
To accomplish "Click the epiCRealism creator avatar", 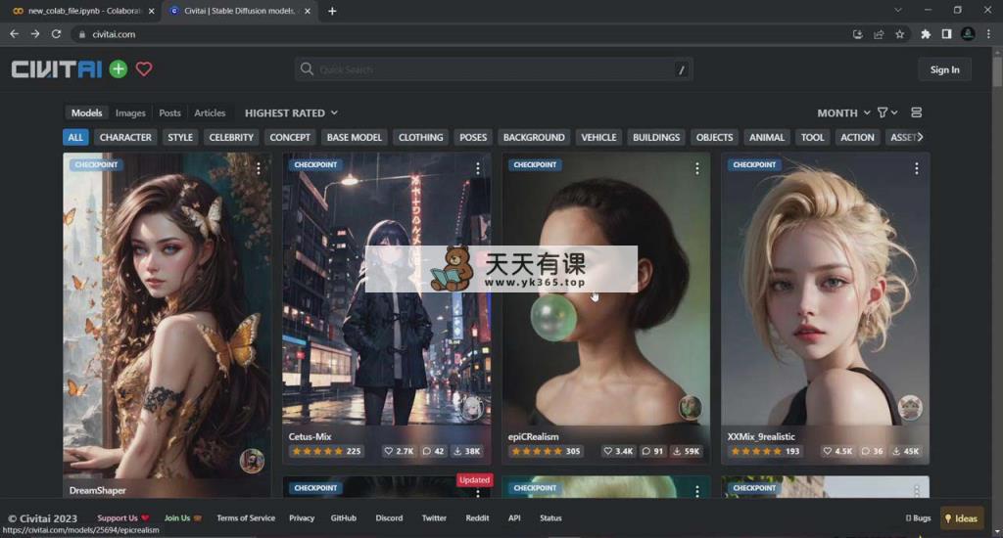I will (x=691, y=408).
